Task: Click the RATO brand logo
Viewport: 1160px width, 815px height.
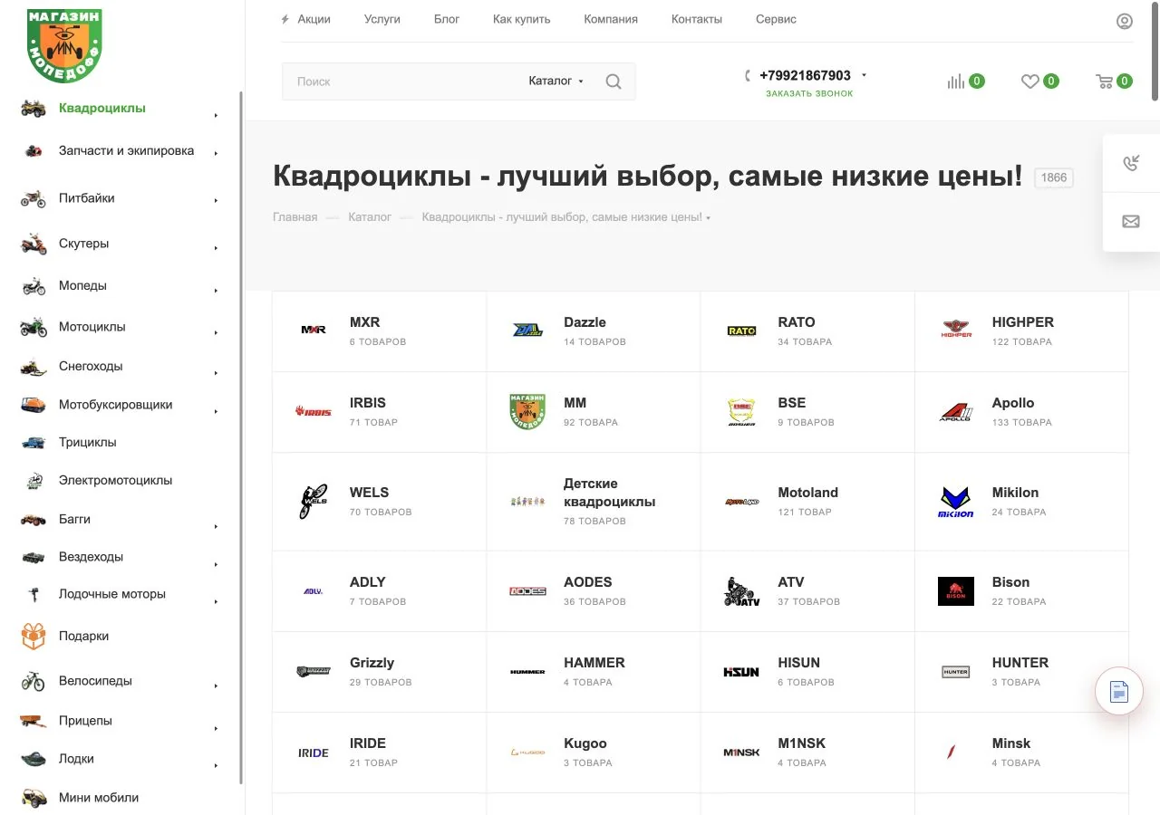Action: (x=741, y=331)
